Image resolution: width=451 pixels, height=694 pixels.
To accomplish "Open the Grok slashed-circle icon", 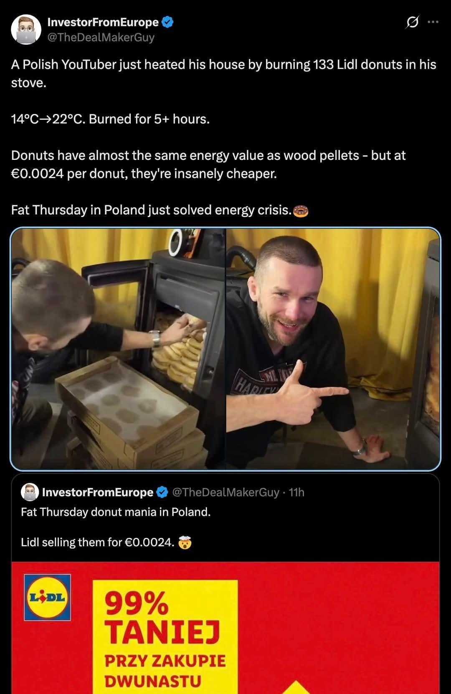I will pyautogui.click(x=412, y=22).
